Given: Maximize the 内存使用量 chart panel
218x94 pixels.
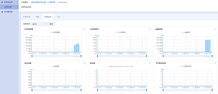Looking at the screenshot, I should (x=84, y=29).
